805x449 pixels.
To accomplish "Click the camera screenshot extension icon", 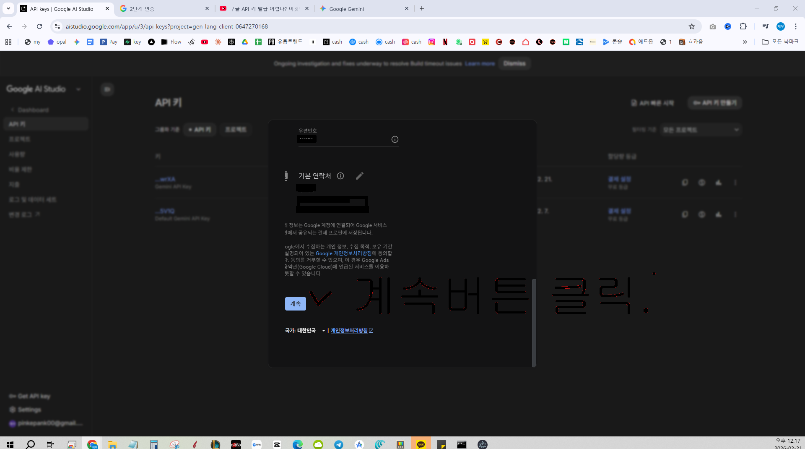I will [713, 26].
